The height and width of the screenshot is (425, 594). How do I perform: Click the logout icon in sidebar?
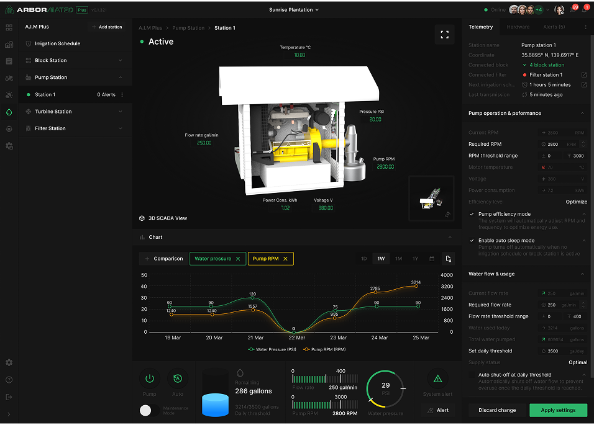coord(9,397)
